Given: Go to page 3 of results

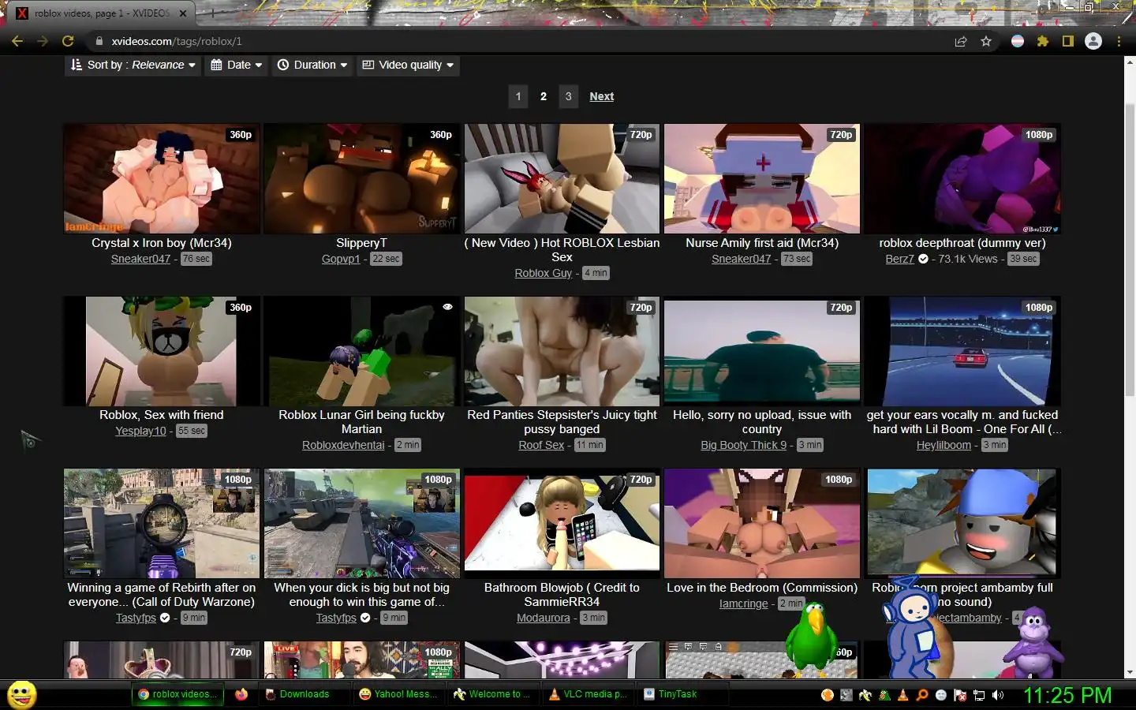Looking at the screenshot, I should 568,96.
